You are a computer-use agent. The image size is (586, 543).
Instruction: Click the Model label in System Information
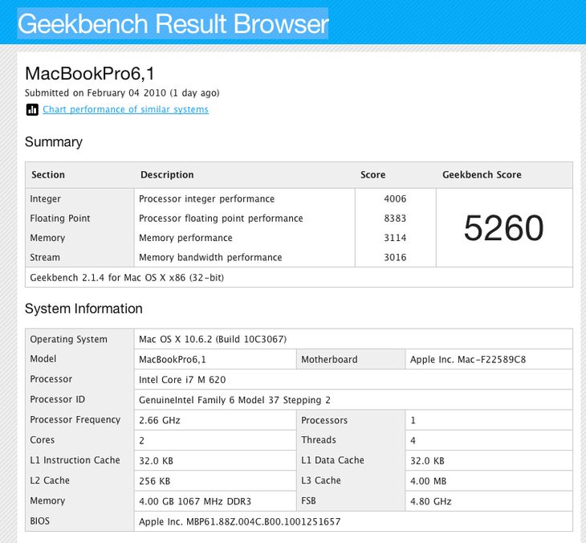point(43,359)
